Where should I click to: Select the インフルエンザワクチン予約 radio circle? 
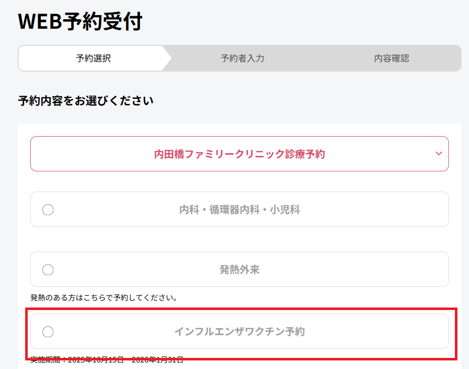point(48,332)
